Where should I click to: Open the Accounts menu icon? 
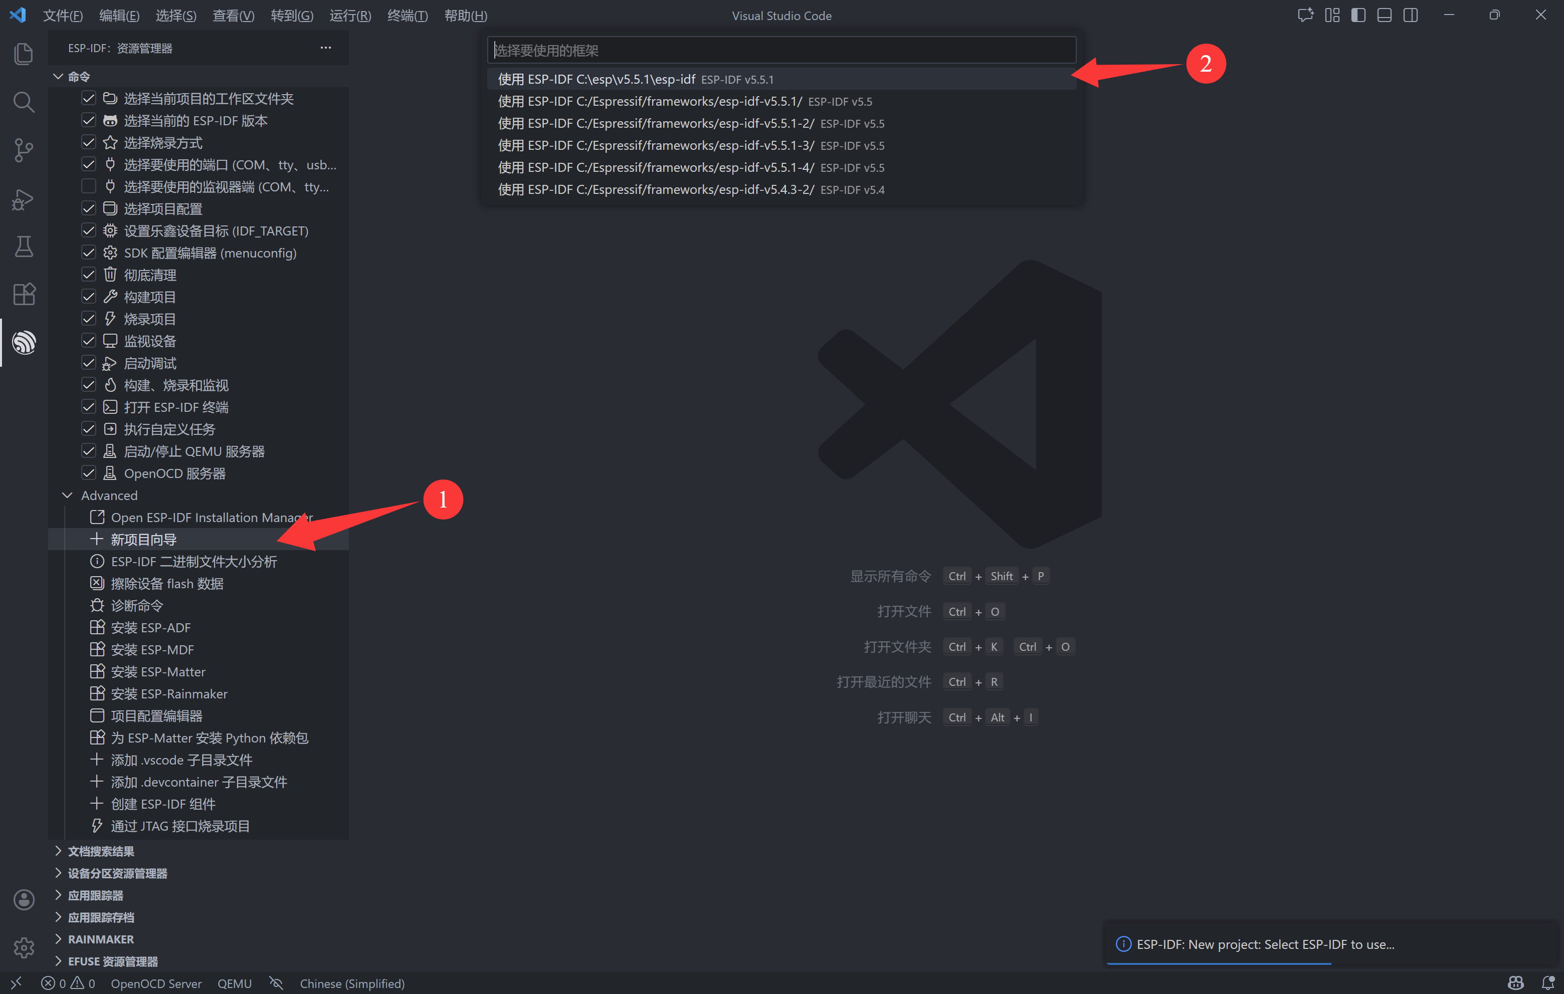coord(24,899)
